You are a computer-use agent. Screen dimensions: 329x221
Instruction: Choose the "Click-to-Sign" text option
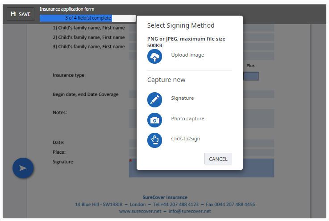pyautogui.click(x=185, y=139)
